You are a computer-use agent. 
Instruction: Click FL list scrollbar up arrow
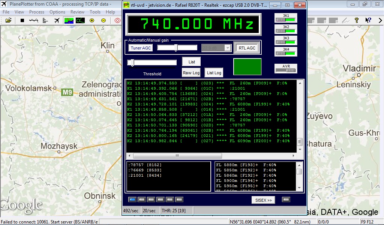tap(299, 165)
